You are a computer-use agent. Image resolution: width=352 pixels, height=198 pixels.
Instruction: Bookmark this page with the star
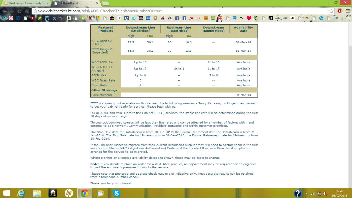coord(331,11)
